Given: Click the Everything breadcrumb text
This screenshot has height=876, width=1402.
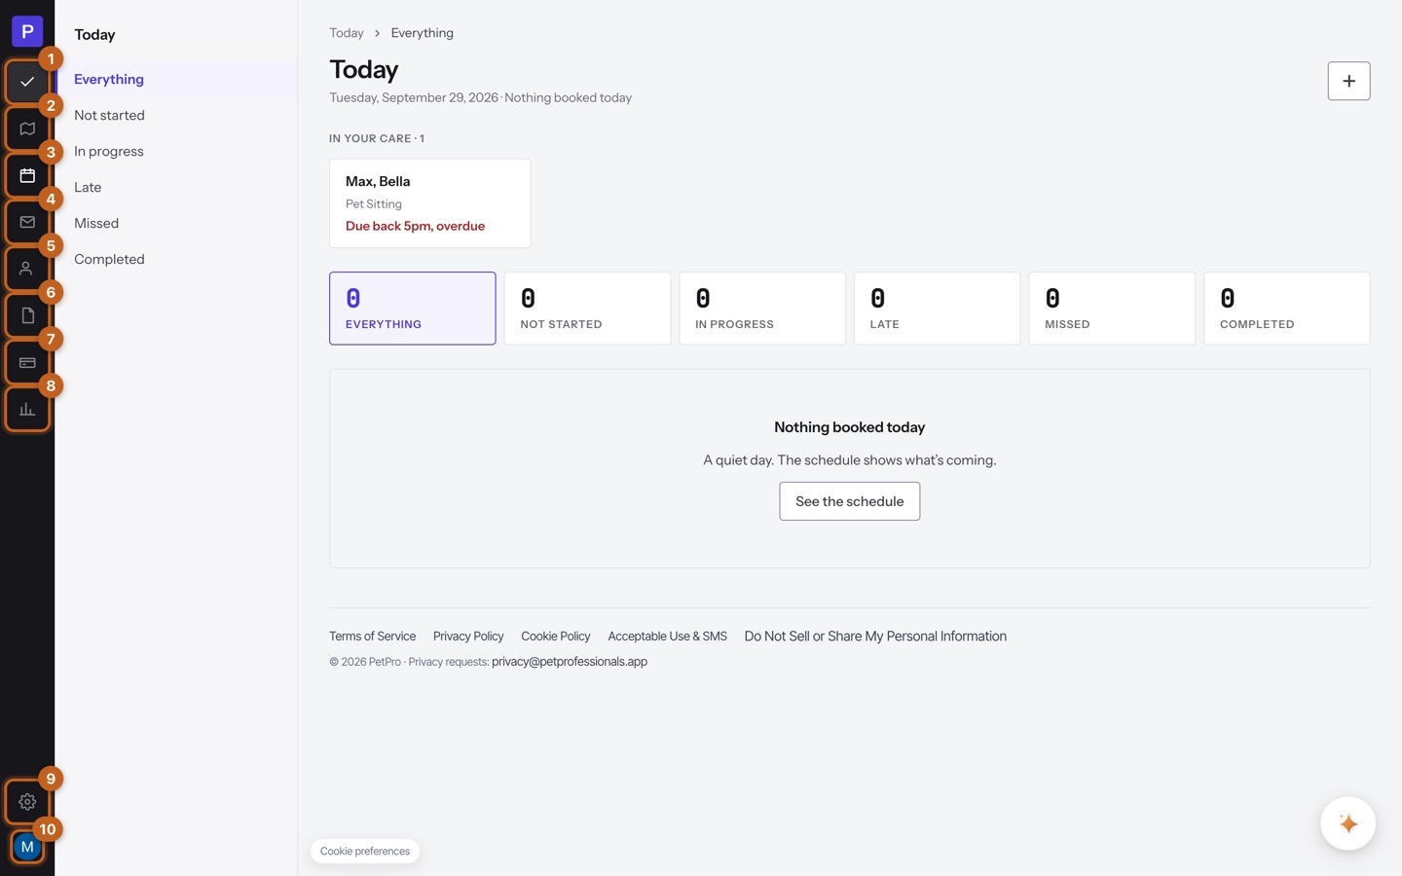Looking at the screenshot, I should coord(423,33).
